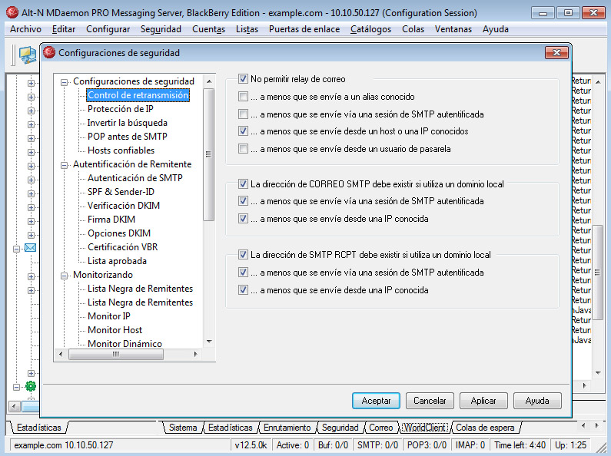Expand the topmost plus node in main tree
The image size is (611, 456).
(x=31, y=83)
